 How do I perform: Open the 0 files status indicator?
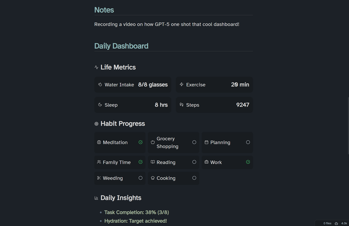coord(327,224)
